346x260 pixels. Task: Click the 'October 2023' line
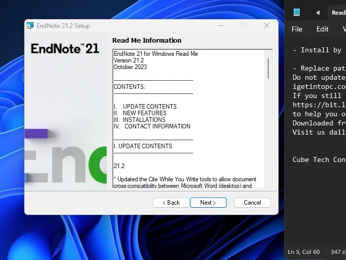[x=130, y=67]
